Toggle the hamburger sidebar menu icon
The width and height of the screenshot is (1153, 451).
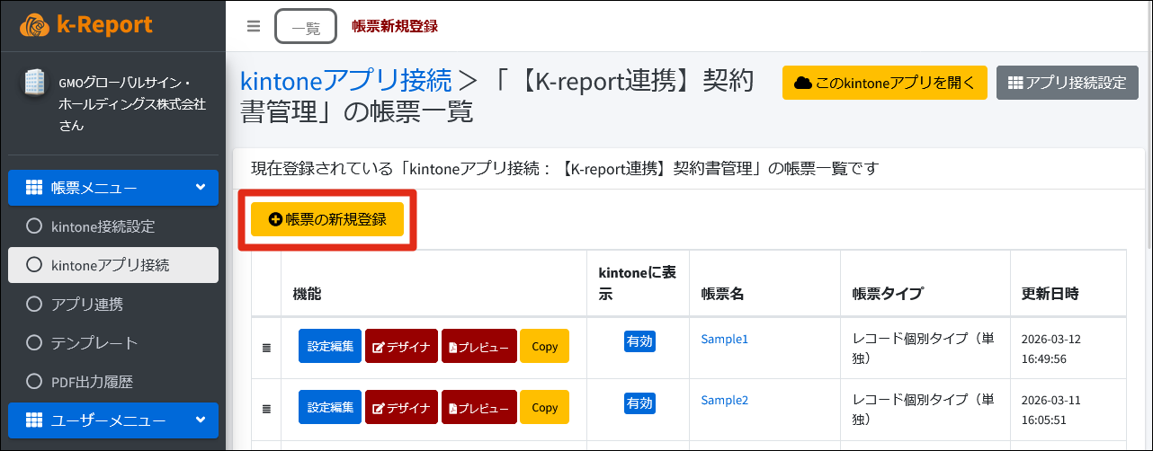tap(254, 26)
